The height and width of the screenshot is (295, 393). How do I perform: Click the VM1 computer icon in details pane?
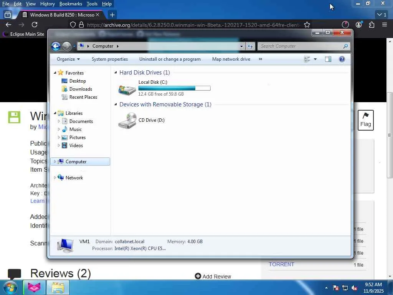click(x=65, y=245)
